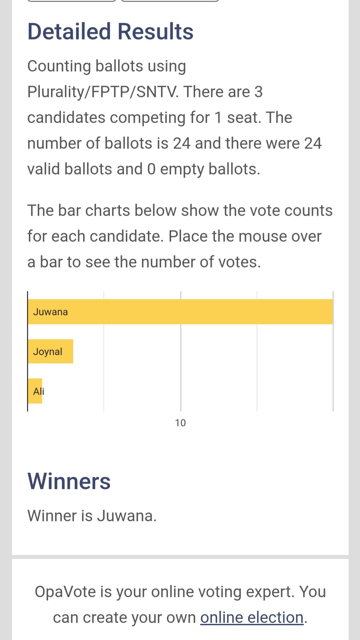Select the Joynal vote bar
This screenshot has width=360, height=640.
[x=50, y=351]
